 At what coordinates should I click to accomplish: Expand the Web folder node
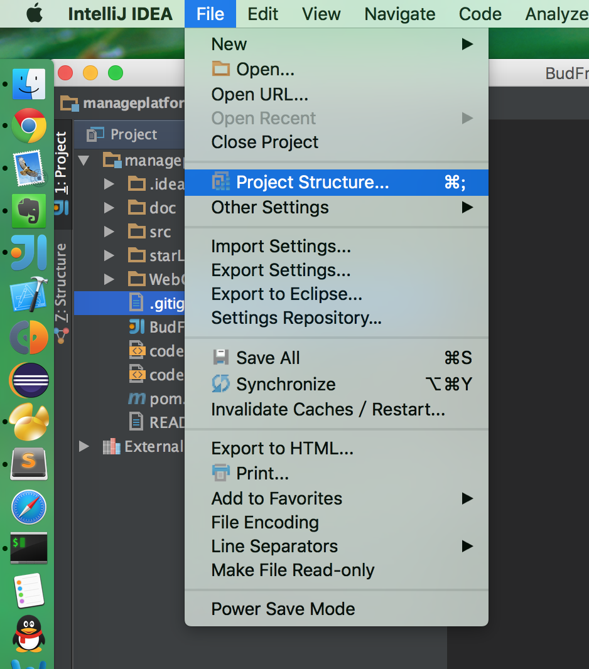click(x=109, y=279)
